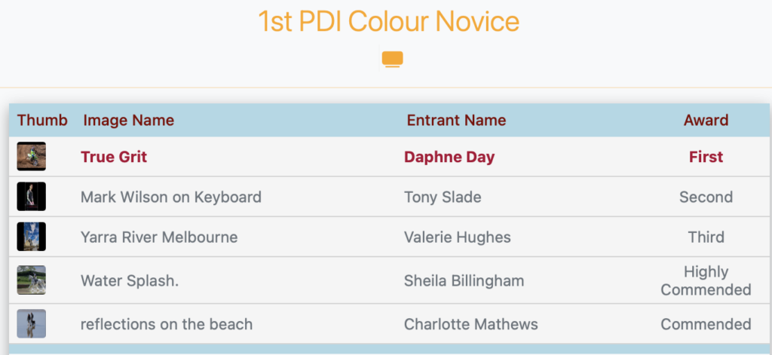Open the Mark Wilson on Keyboard thumbnail
The image size is (772, 355).
pos(32,197)
